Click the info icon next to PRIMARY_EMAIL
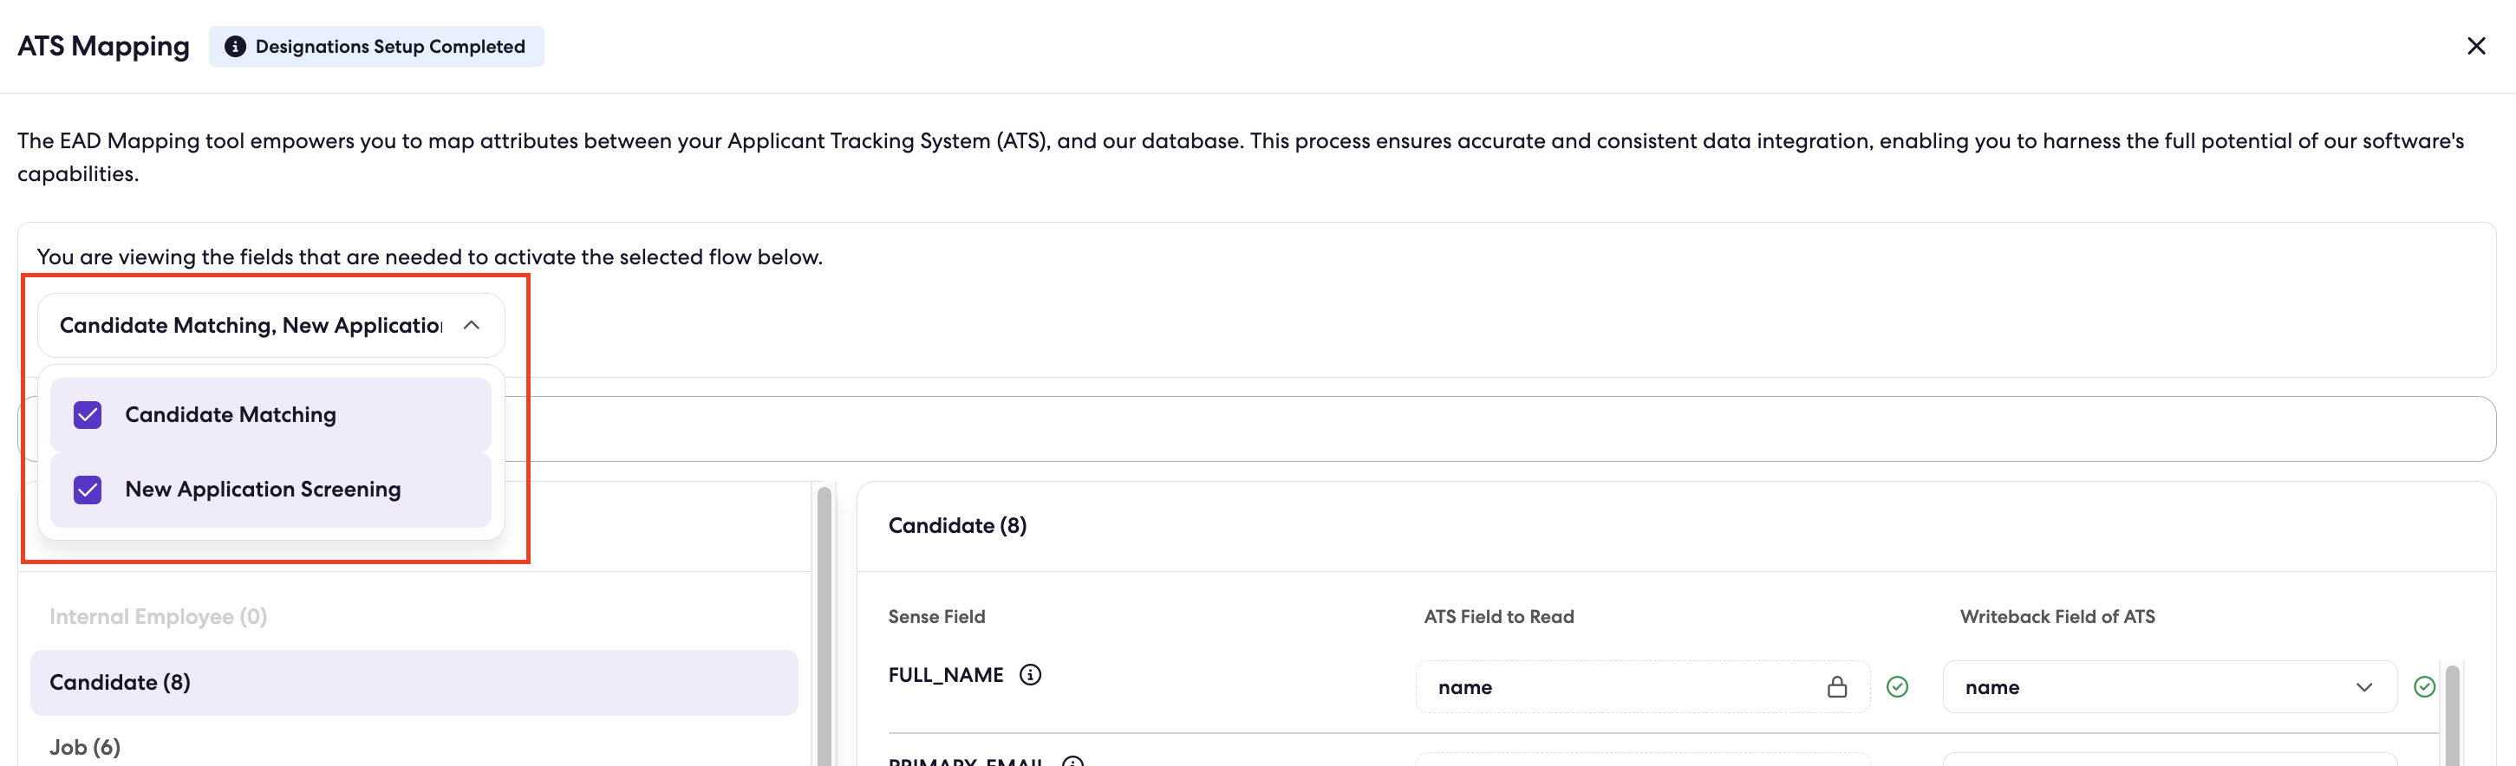This screenshot has height=766, width=2516. click(1072, 761)
